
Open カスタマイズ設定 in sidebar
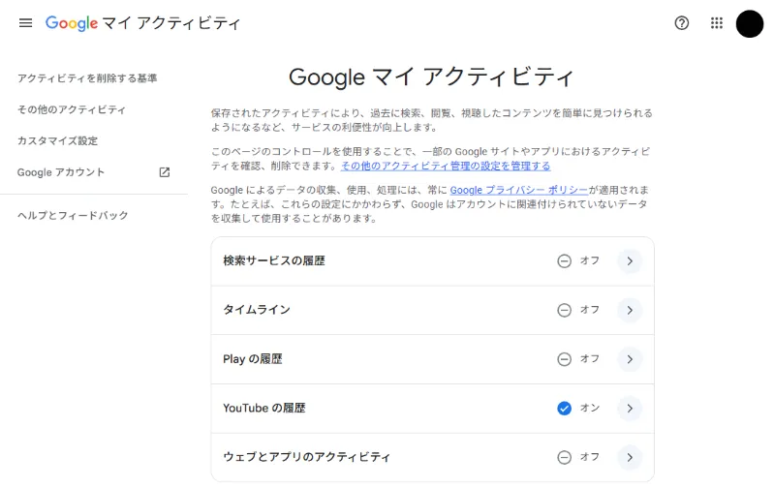(x=58, y=140)
